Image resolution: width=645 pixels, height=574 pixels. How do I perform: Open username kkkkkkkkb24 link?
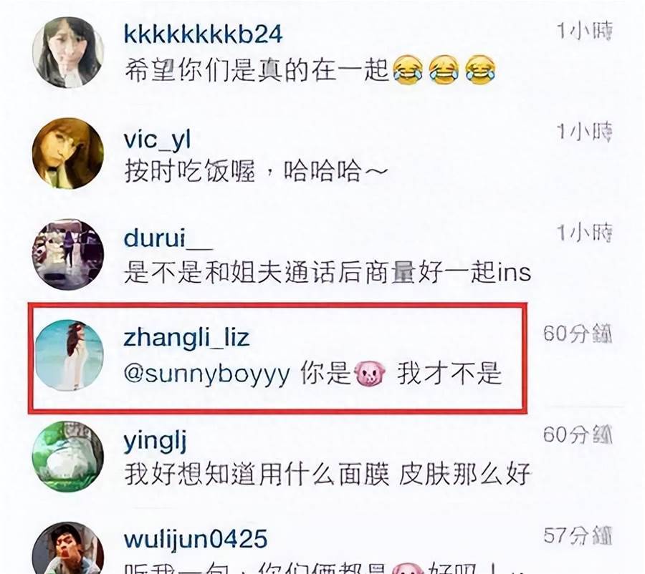pyautogui.click(x=204, y=34)
